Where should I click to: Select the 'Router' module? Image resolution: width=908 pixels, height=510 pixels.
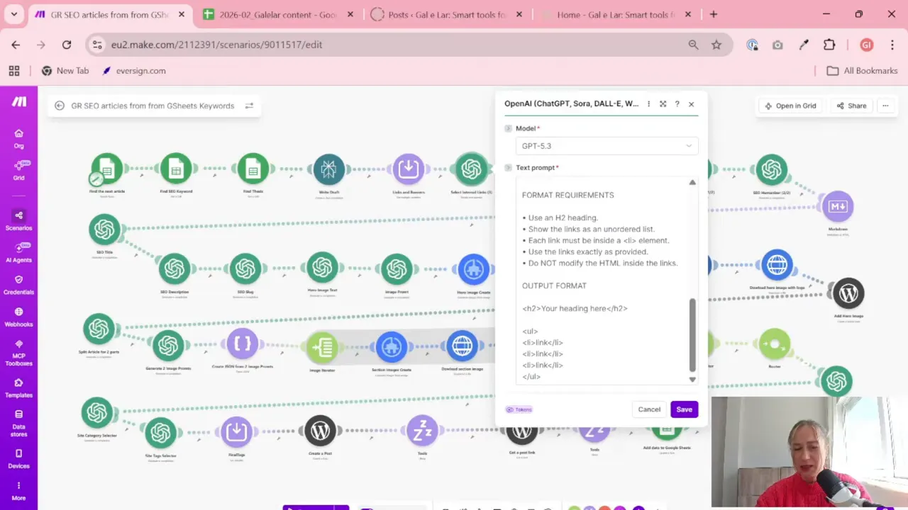(x=775, y=345)
